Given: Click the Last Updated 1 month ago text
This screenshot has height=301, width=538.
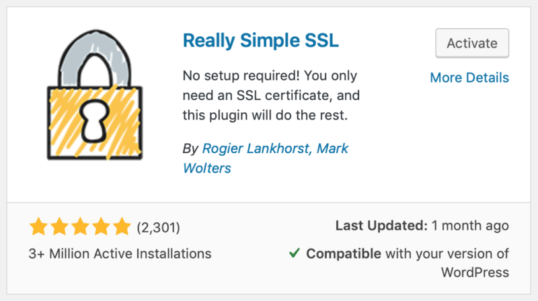Looking at the screenshot, I should click(x=422, y=226).
